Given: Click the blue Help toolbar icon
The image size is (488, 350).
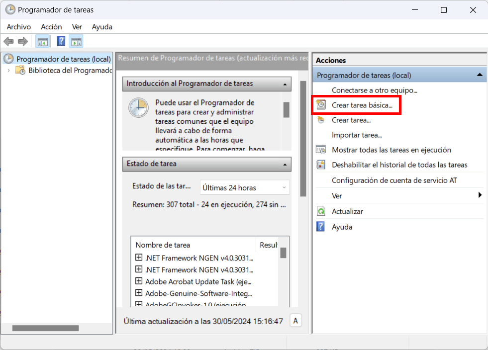Looking at the screenshot, I should click(61, 41).
